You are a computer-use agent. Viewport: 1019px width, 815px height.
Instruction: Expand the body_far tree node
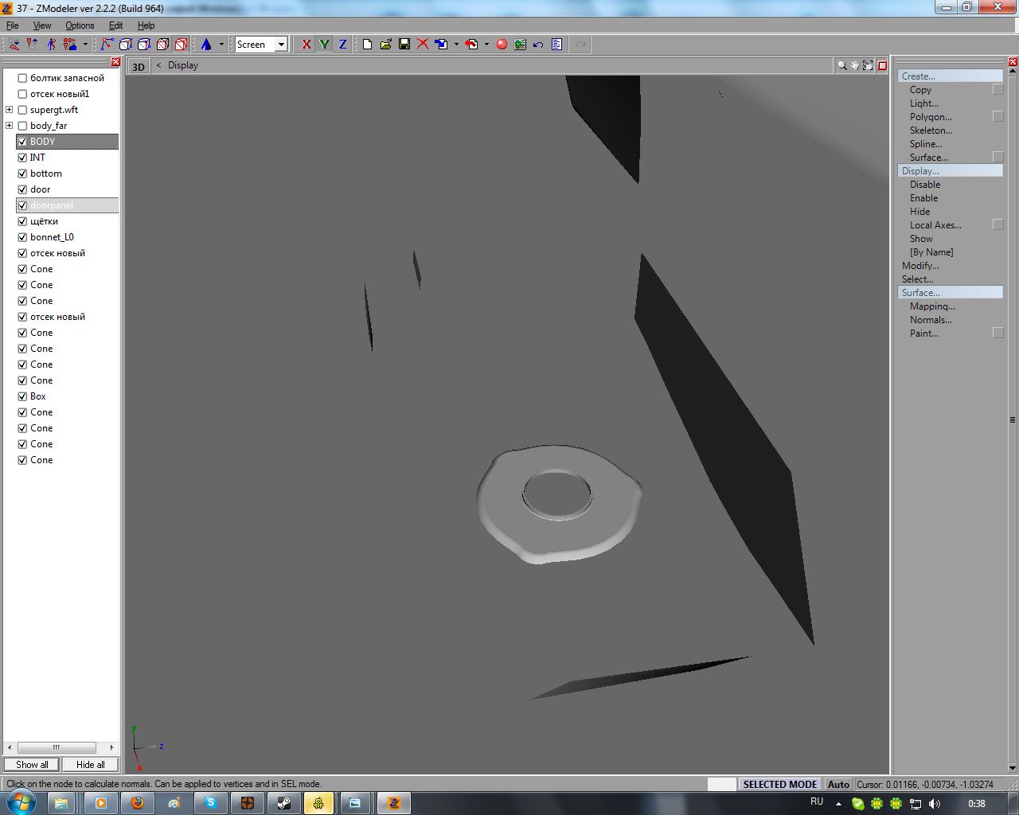tap(9, 126)
